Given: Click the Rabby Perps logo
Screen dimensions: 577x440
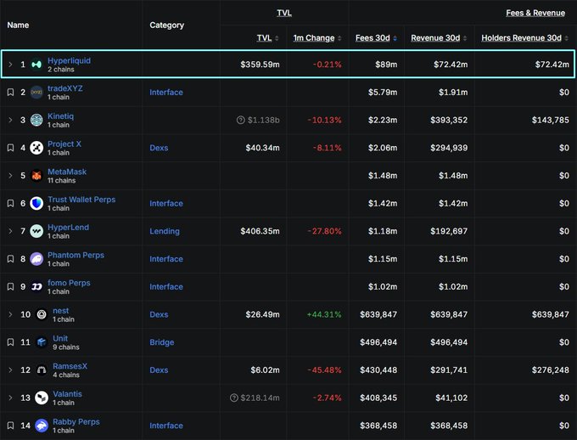Looking at the screenshot, I should point(42,426).
